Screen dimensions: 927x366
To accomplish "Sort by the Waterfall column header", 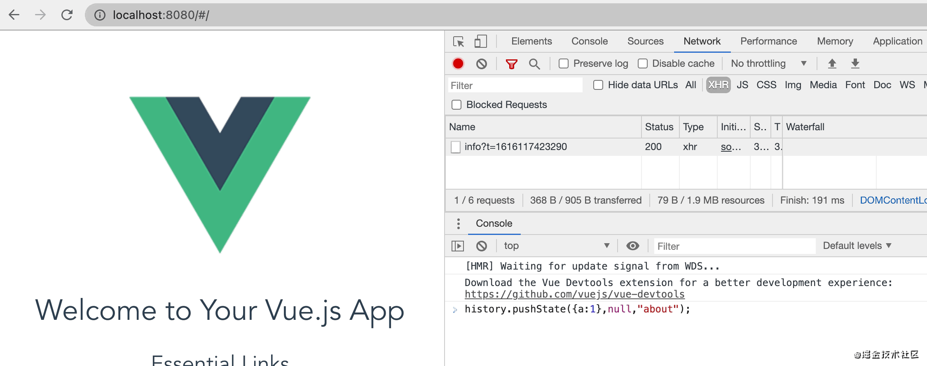I will (854, 127).
